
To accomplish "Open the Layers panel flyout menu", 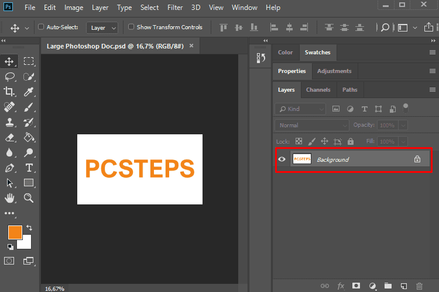I will [433, 90].
